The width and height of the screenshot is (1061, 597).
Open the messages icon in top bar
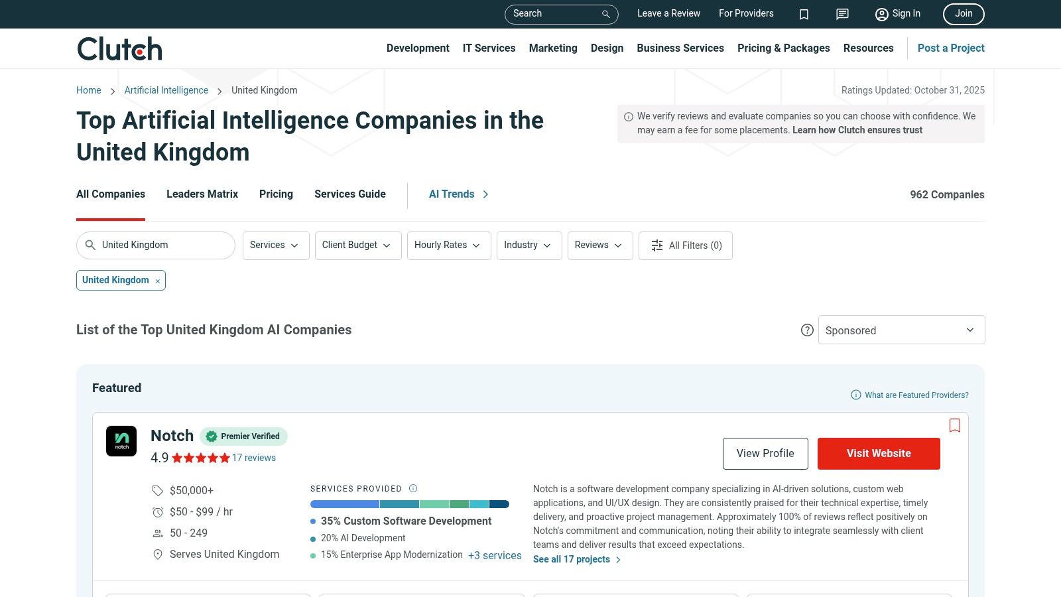tap(842, 14)
